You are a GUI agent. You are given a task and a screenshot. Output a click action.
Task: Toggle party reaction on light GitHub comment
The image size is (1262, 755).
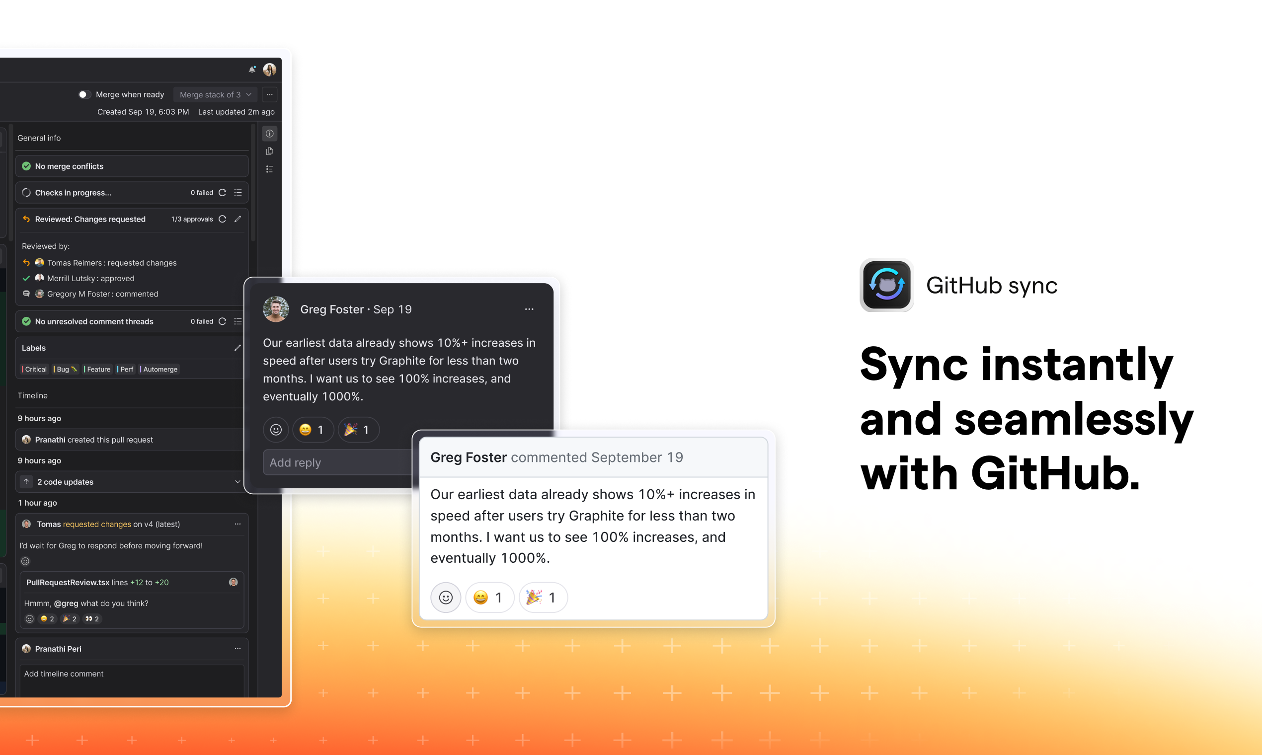click(x=544, y=597)
